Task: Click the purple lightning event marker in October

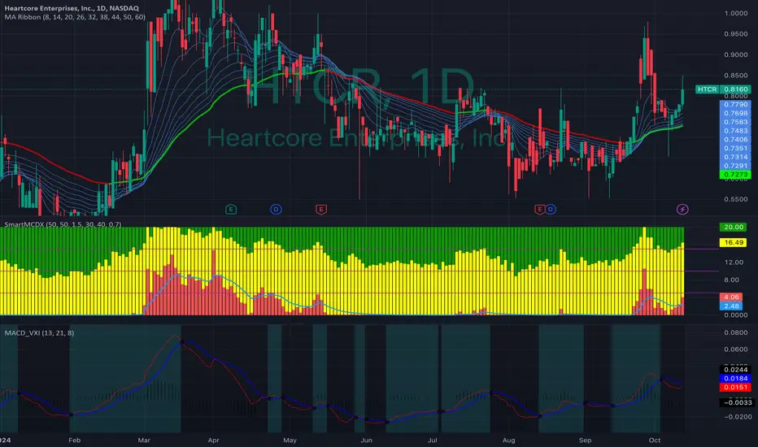Action: pos(682,209)
